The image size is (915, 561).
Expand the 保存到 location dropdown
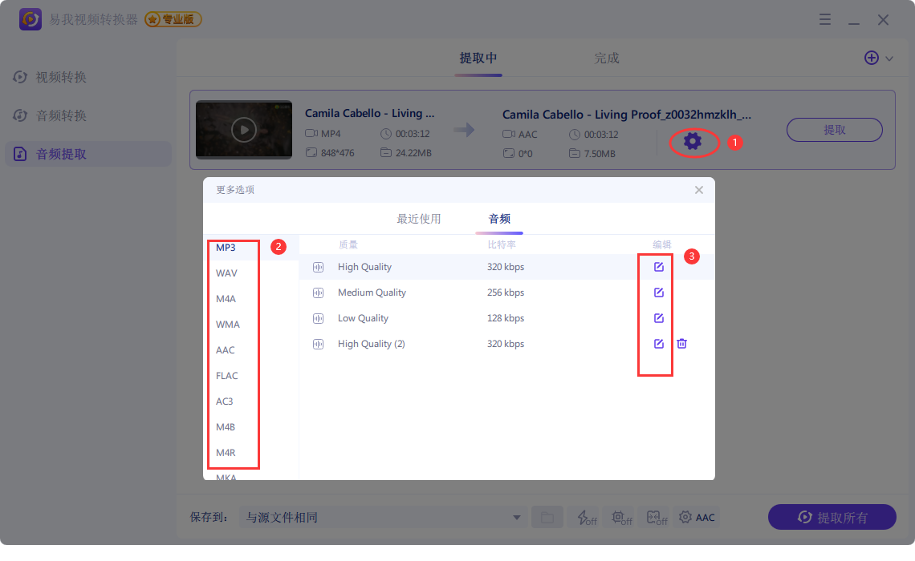point(517,518)
